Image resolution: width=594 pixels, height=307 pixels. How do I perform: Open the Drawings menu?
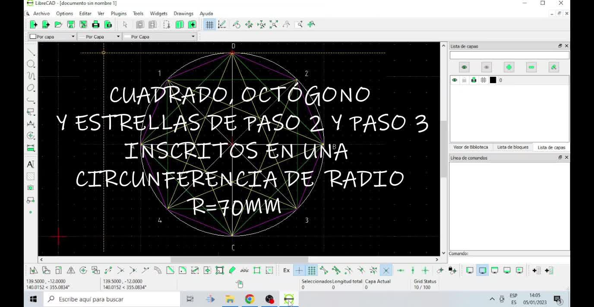click(x=183, y=13)
